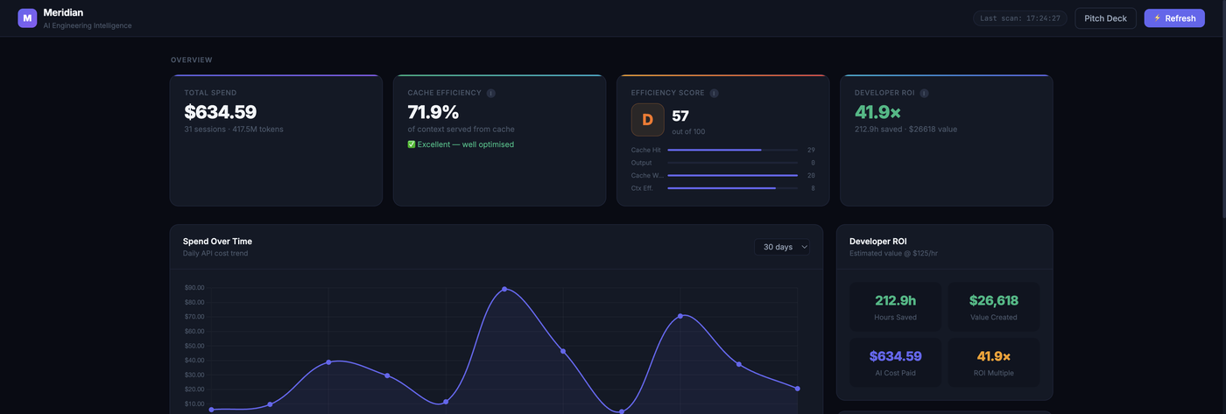
Task: Select the AI Cost Paid tile
Action: [x=895, y=362]
